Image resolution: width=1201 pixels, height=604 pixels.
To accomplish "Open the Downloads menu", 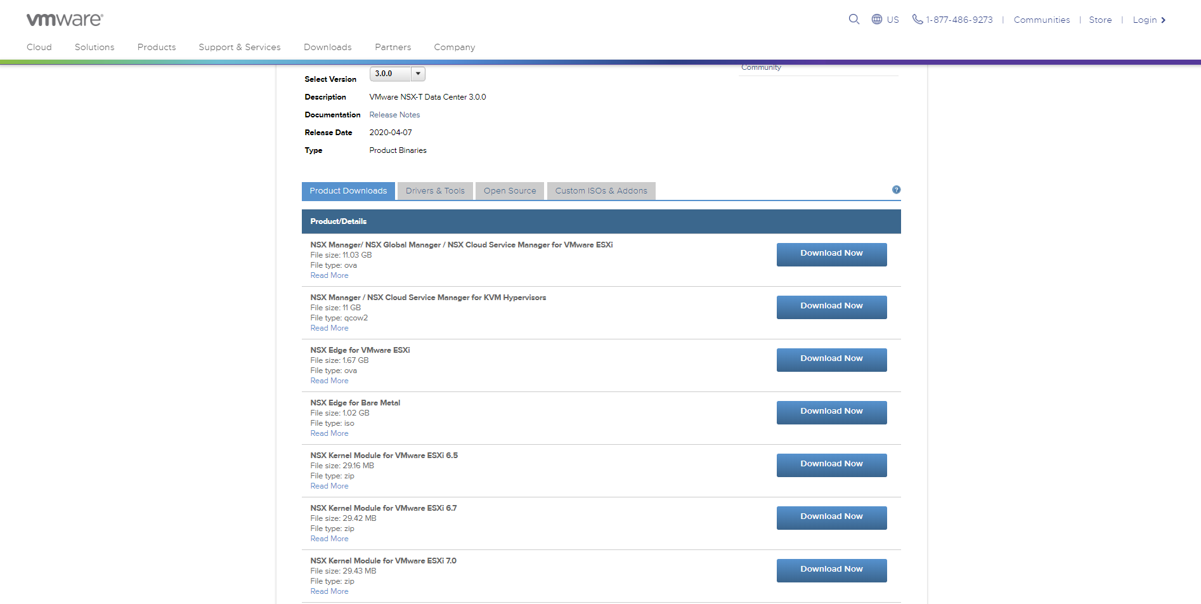I will click(x=328, y=47).
